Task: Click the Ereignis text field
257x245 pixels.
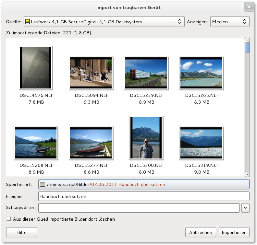Action: point(143,196)
